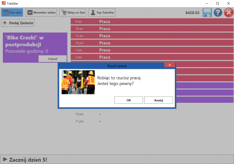Image resolution: width=234 pixels, height=164 pixels.
Task: Click the 'Bike Crash!' w postprodukcji title
Action: coord(24,41)
